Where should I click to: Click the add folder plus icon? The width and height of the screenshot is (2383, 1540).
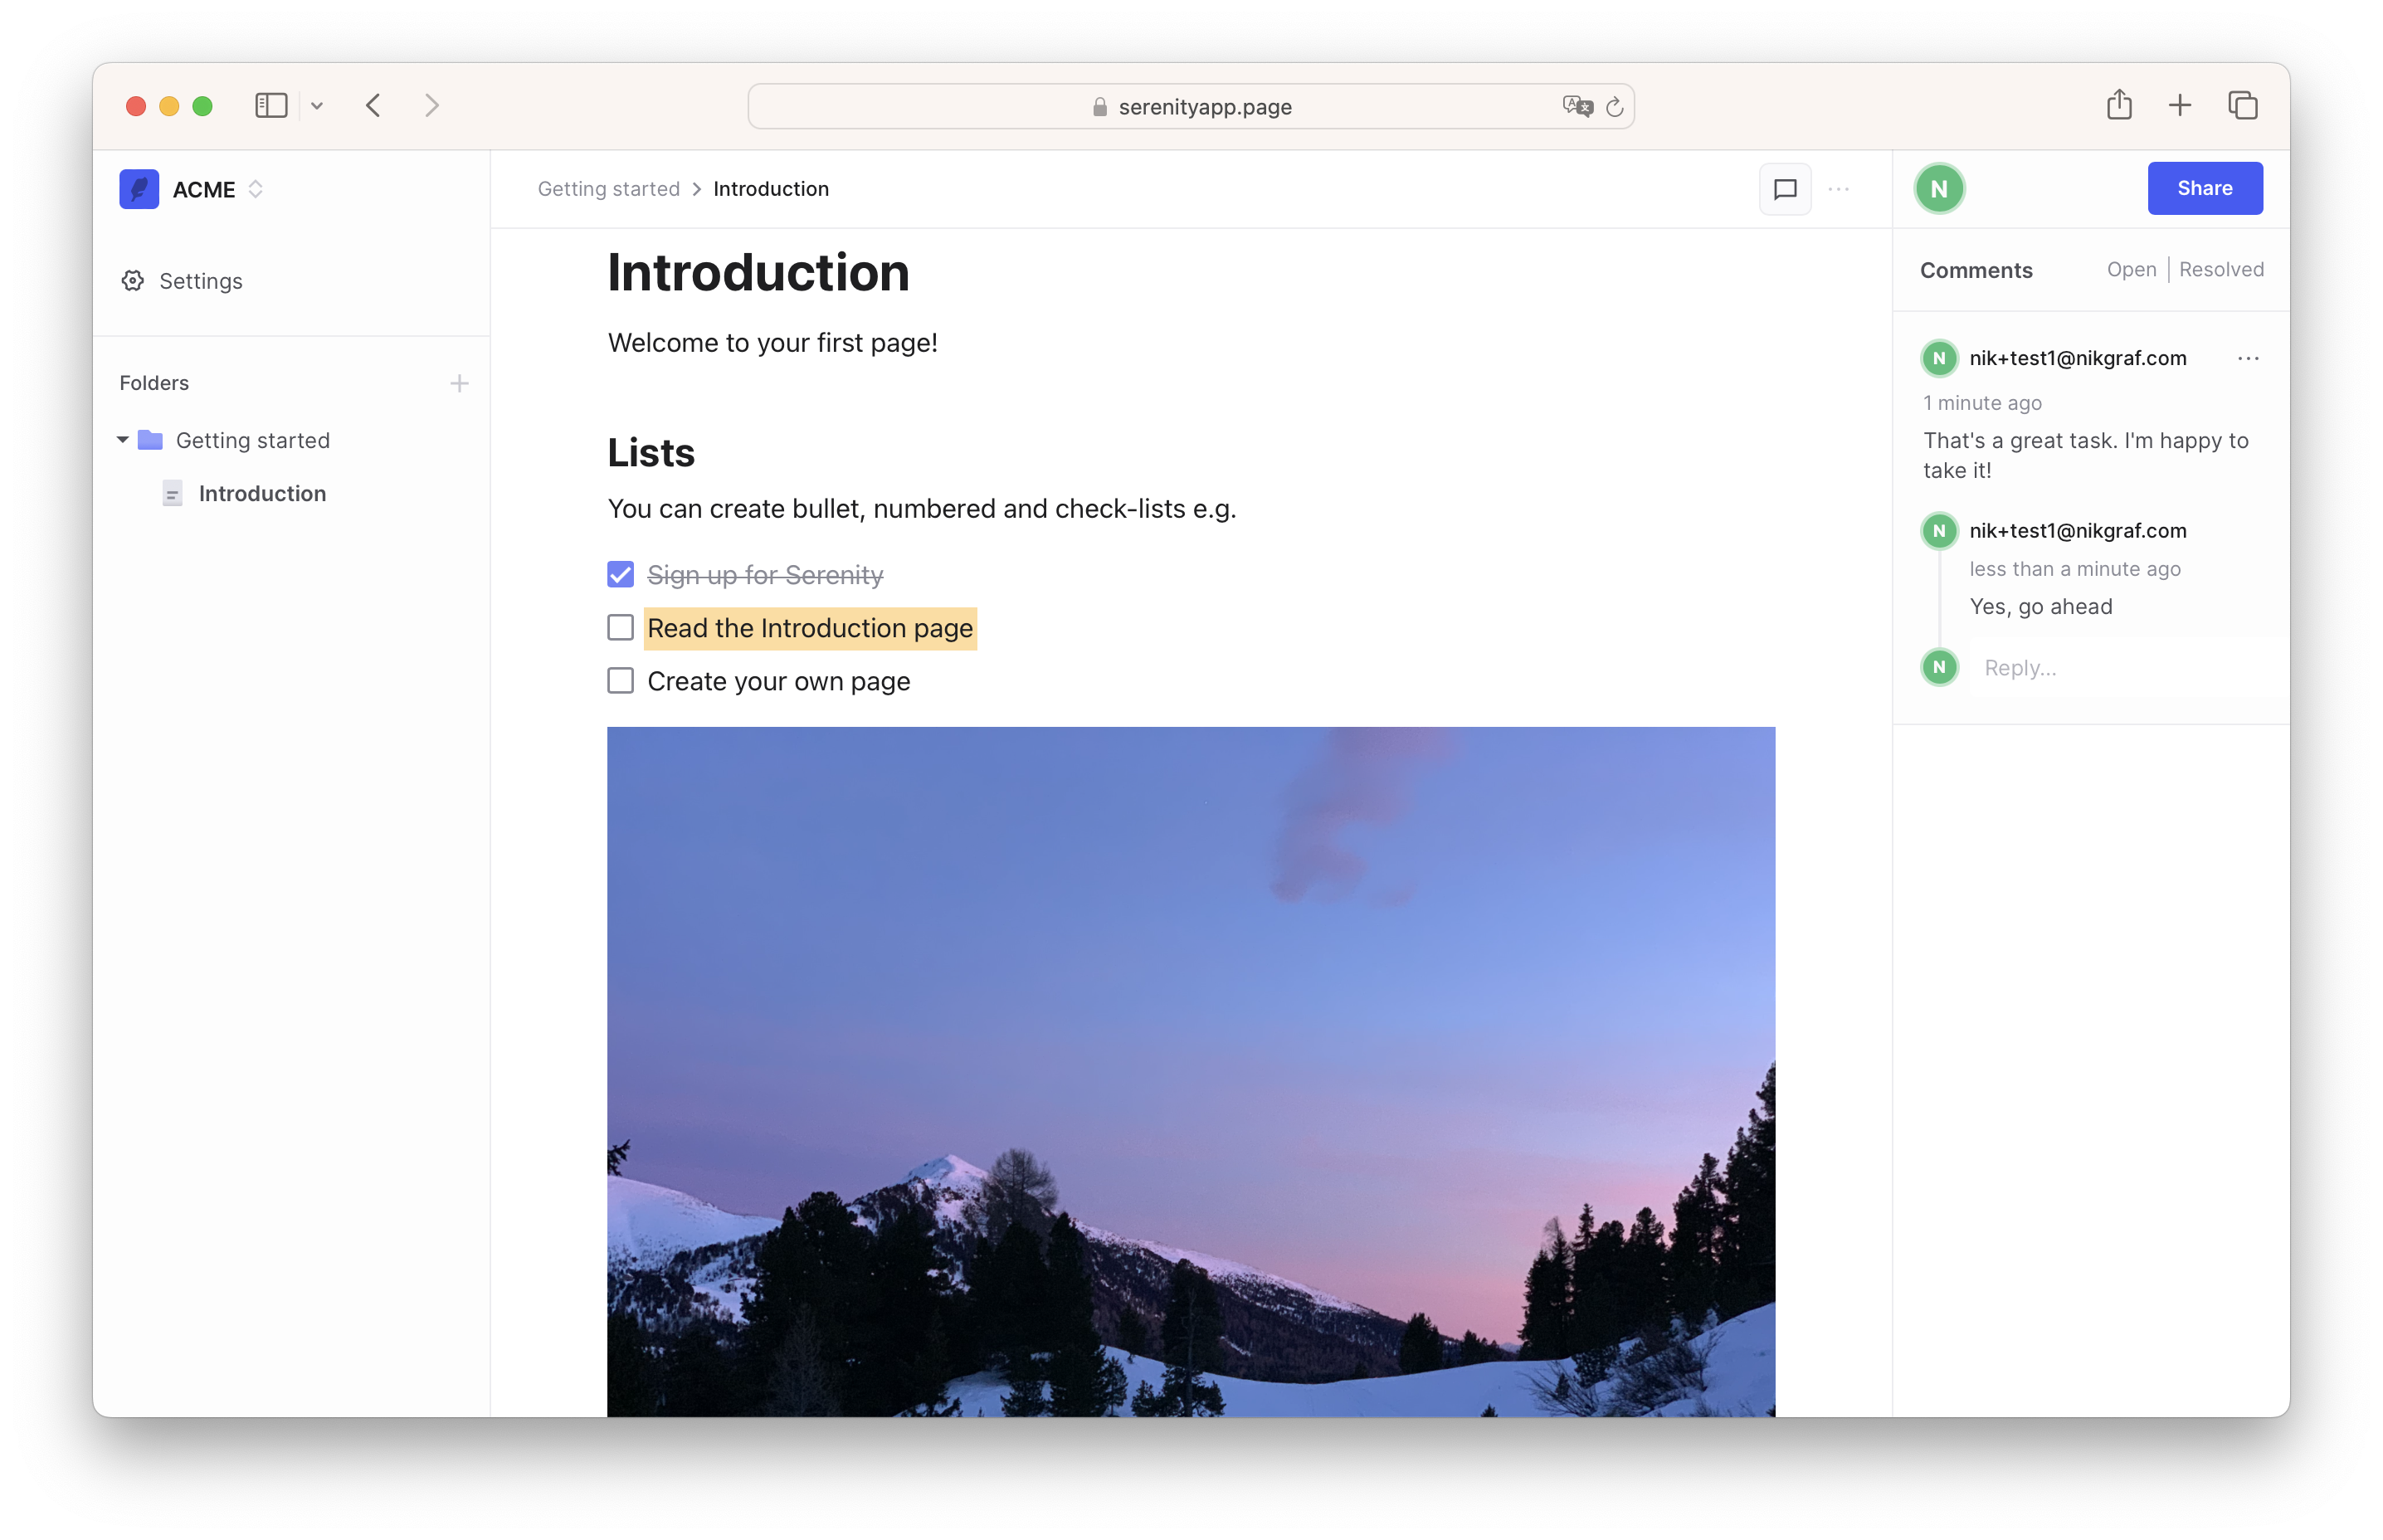point(459,383)
